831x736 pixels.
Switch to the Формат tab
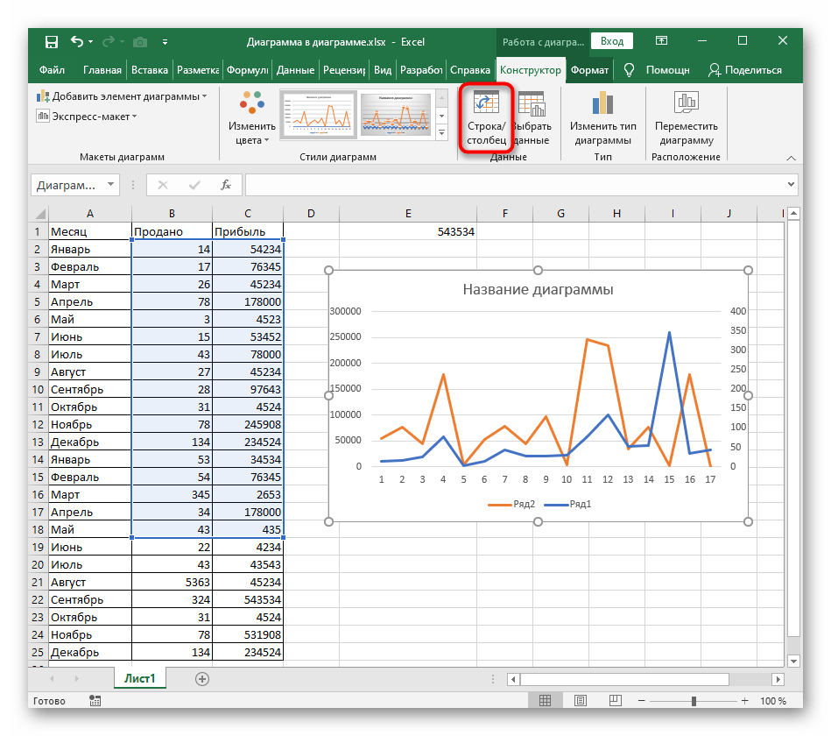click(589, 70)
